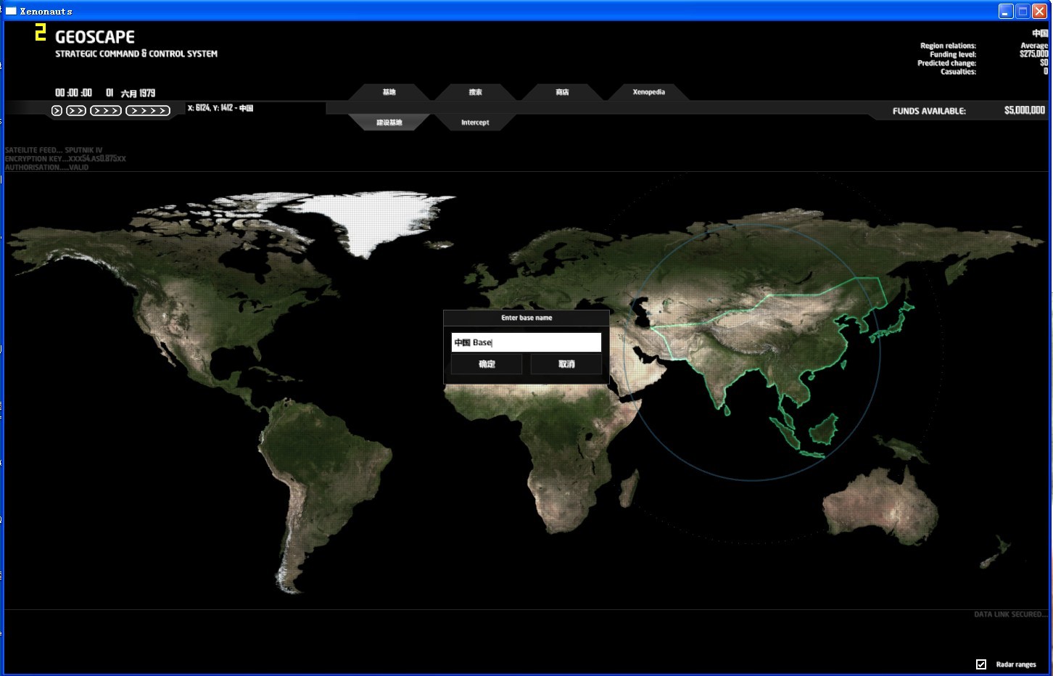The width and height of the screenshot is (1053, 676).
Task: Set game speed to triple arrows
Action: click(106, 110)
